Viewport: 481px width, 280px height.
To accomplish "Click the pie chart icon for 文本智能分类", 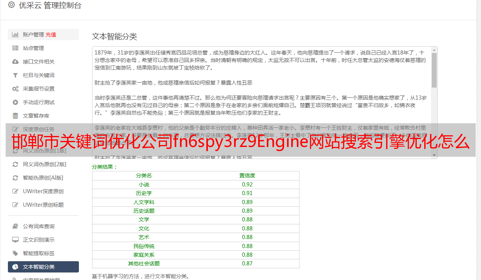I will click(x=15, y=267).
